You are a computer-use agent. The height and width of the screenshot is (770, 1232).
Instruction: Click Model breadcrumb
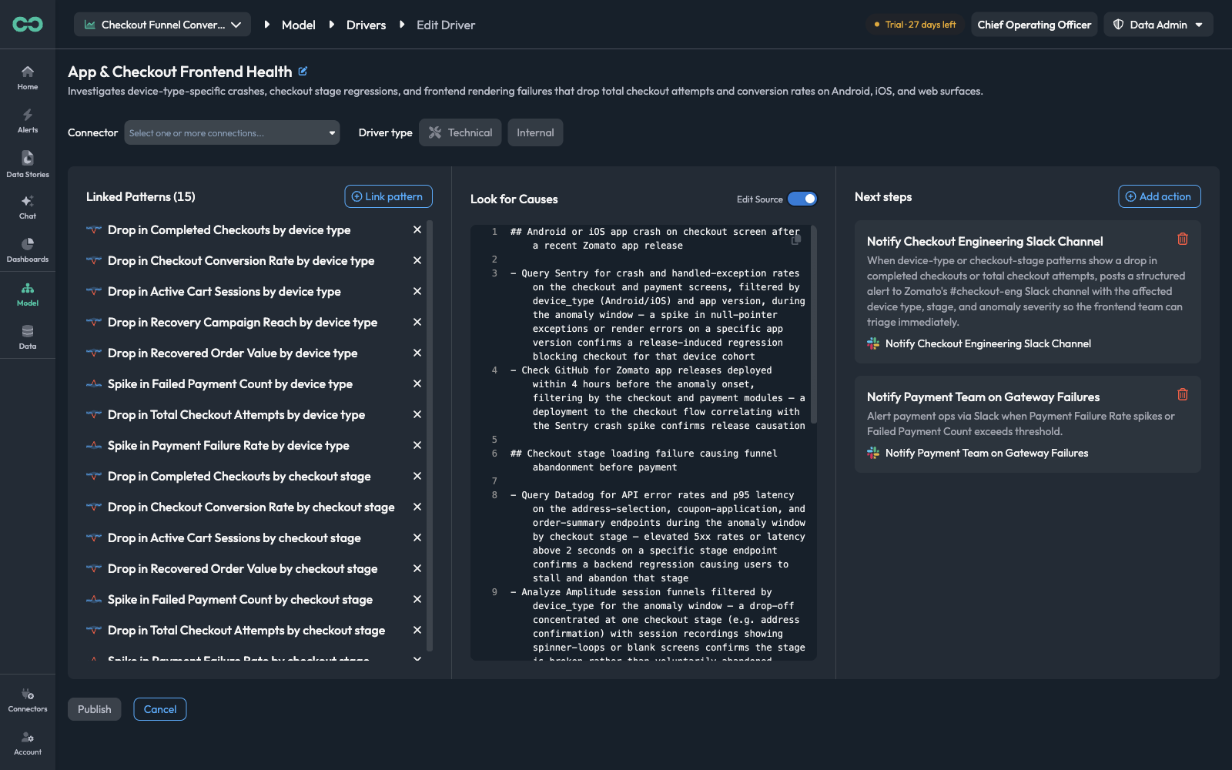(x=299, y=25)
